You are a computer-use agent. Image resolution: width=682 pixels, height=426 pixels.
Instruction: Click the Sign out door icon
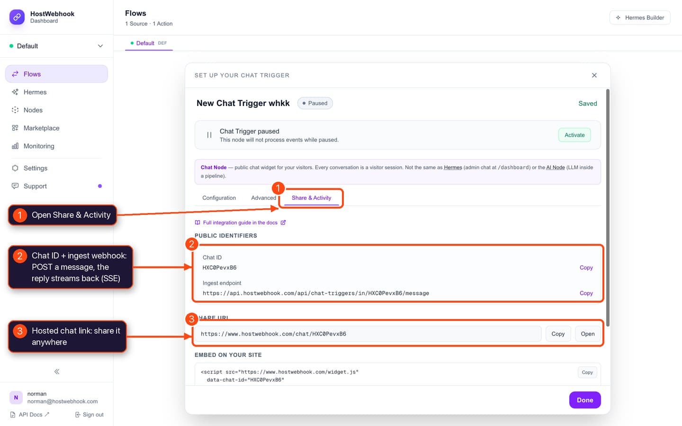(x=78, y=415)
